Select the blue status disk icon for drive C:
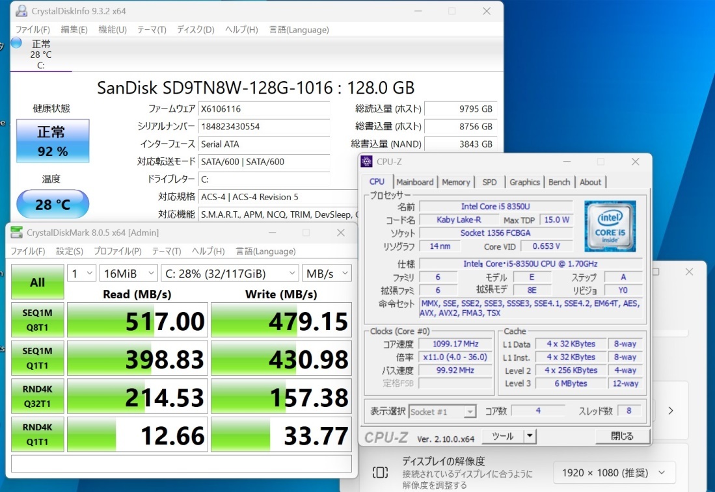Screen dimensions: 715x492 tap(16, 44)
